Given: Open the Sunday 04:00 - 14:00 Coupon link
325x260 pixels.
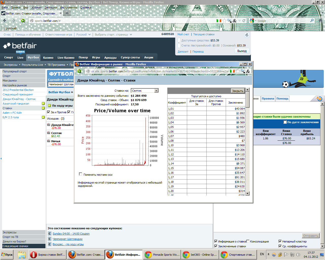Looking at the screenshot, I should pyautogui.click(x=71, y=234).
